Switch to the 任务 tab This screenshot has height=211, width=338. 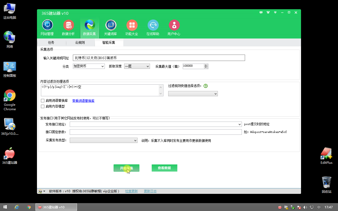tap(51, 42)
